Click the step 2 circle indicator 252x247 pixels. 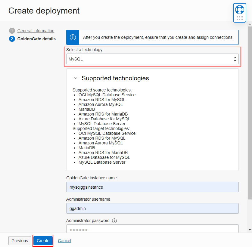point(12,39)
